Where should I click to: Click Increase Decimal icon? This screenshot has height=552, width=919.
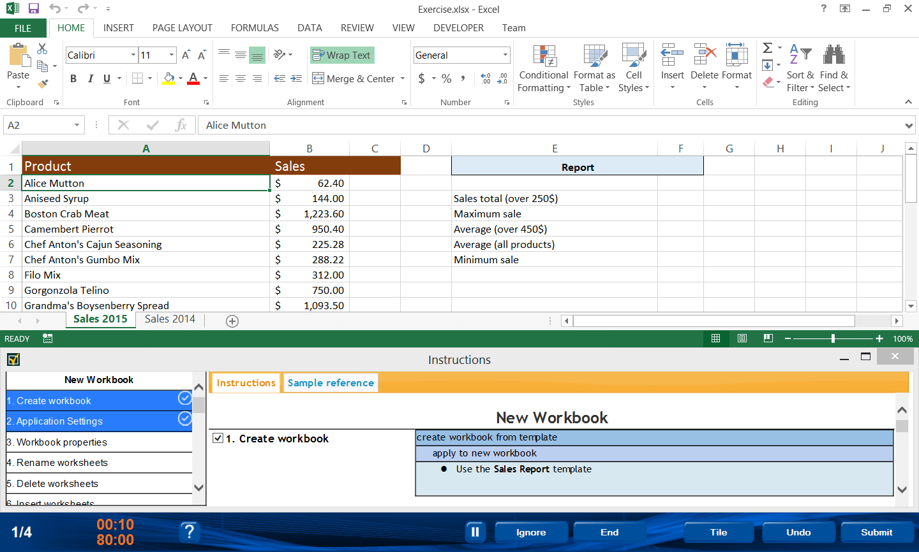click(486, 78)
